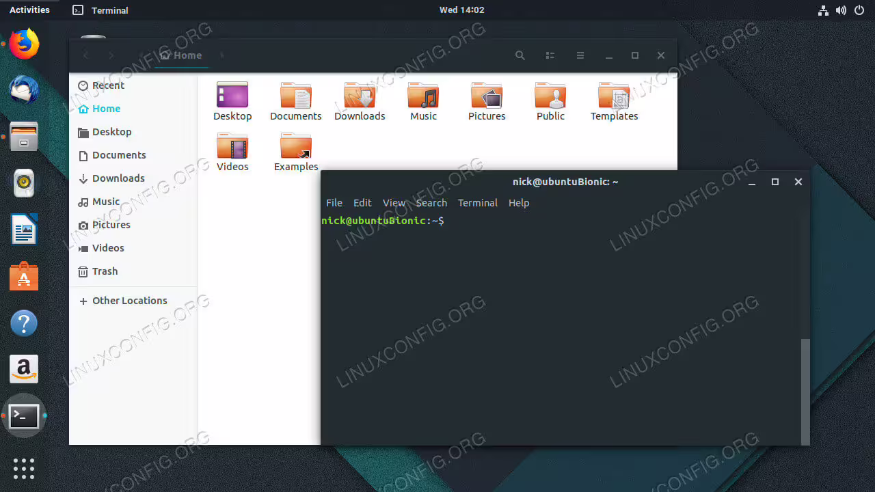The width and height of the screenshot is (875, 492).
Task: Maximize the terminal window
Action: click(775, 182)
